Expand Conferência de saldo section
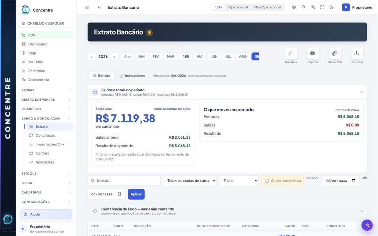Image resolution: width=378 pixels, height=236 pixels. [x=362, y=211]
